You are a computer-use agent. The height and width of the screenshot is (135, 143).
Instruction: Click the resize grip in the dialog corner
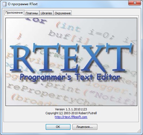(x=139, y=131)
